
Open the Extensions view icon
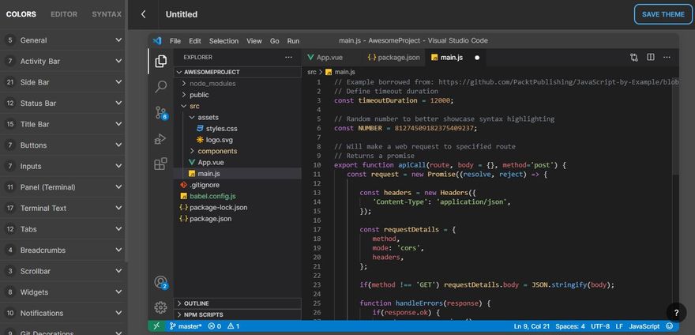pyautogui.click(x=161, y=164)
